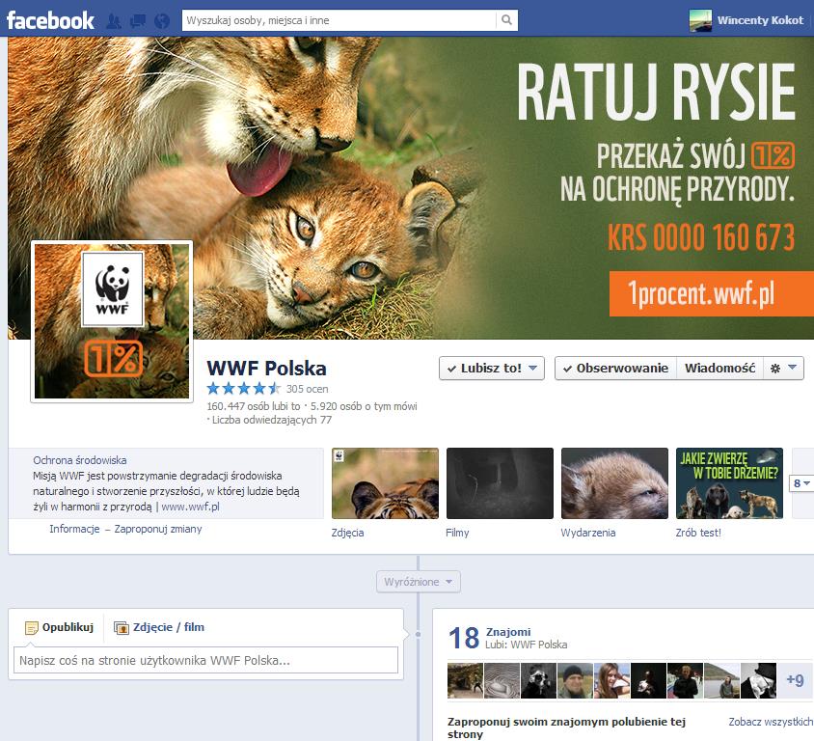Open friend photo of smiling woman
814x741 pixels.
pyautogui.click(x=611, y=680)
